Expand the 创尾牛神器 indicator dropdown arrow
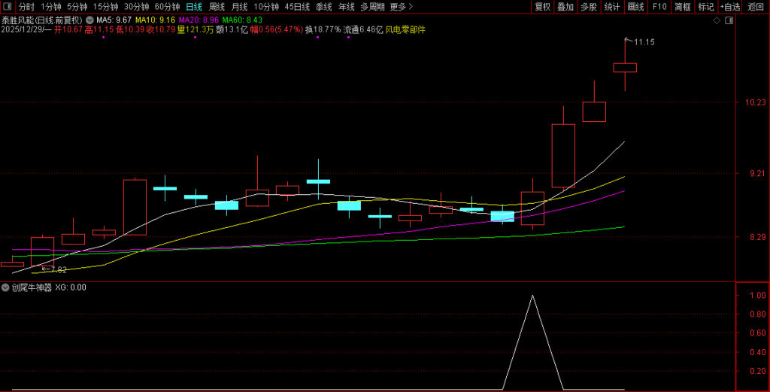770x392 pixels. coord(6,287)
